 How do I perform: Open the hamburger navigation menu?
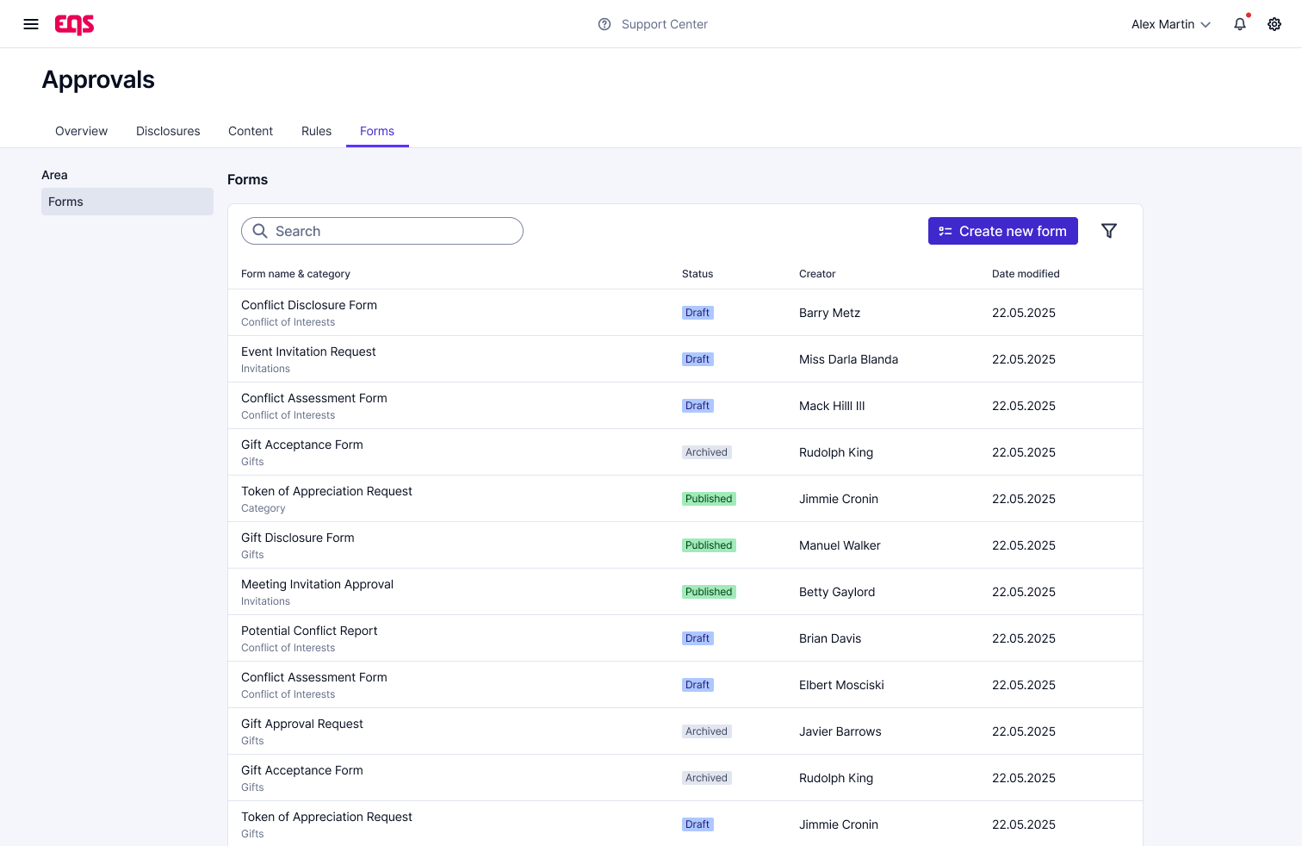[31, 24]
